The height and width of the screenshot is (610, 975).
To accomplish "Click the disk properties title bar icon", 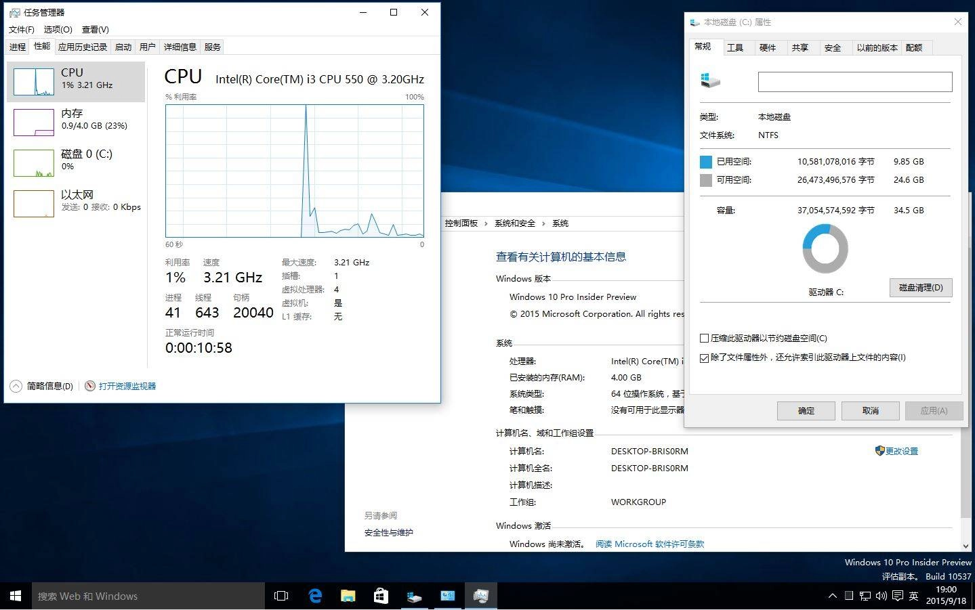I will pos(694,22).
